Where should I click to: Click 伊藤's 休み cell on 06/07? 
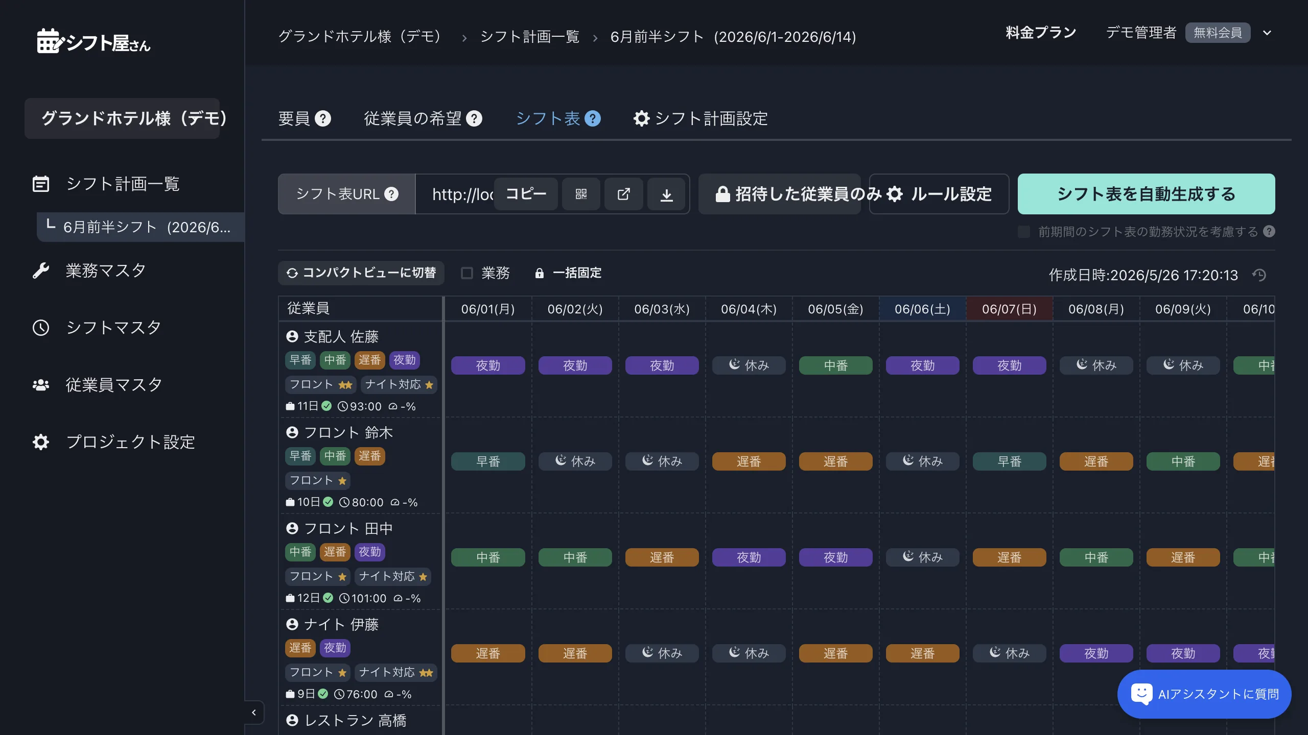click(1009, 653)
